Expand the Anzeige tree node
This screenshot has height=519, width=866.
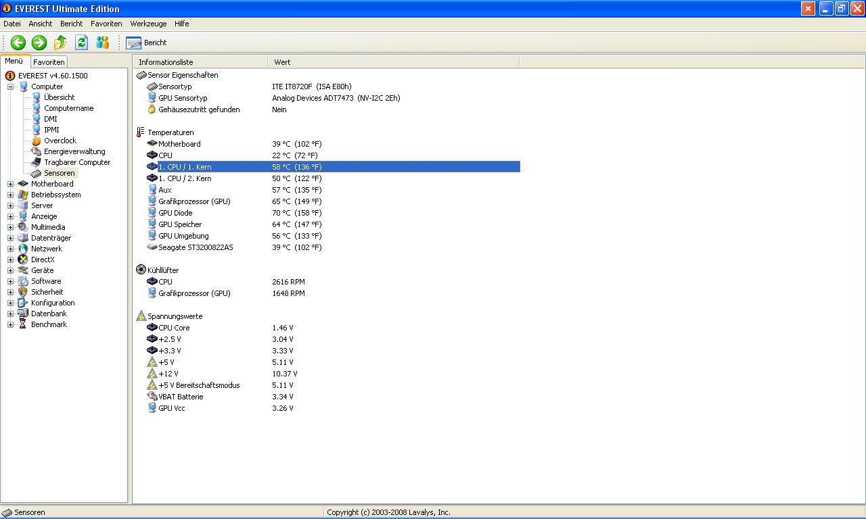tap(10, 216)
